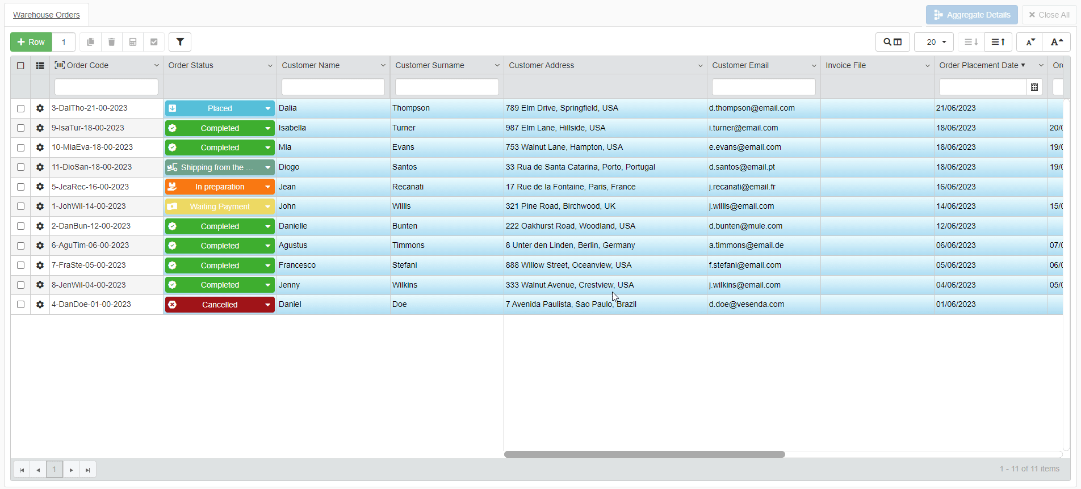
Task: Click the green add Row button
Action: click(x=31, y=42)
